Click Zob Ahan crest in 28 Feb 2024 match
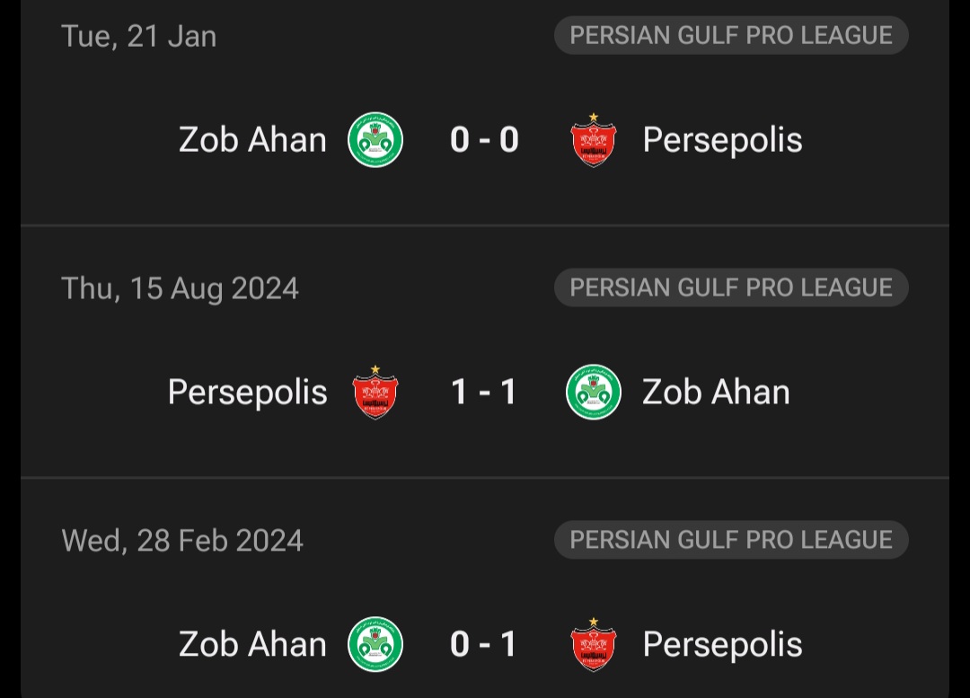970x698 pixels. pos(375,644)
